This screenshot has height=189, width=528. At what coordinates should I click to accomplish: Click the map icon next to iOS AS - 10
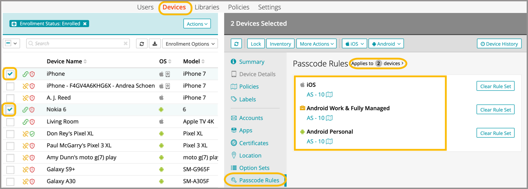[329, 94]
